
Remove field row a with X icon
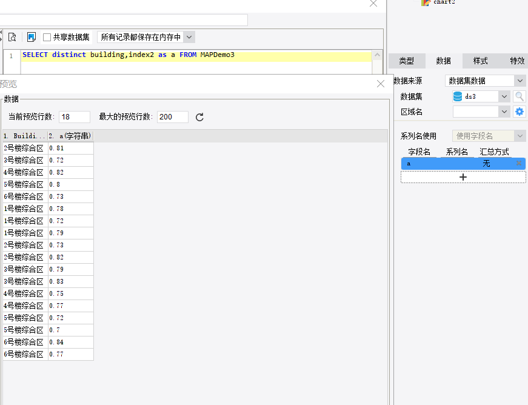point(519,163)
